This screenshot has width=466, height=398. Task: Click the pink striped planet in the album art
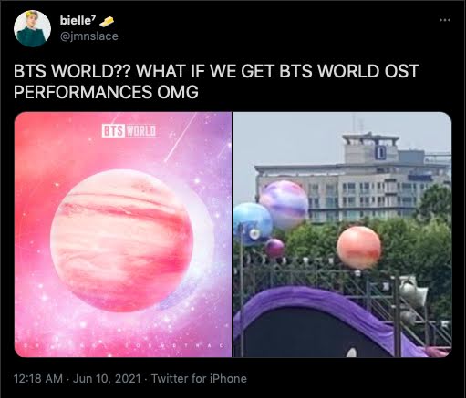pos(122,240)
